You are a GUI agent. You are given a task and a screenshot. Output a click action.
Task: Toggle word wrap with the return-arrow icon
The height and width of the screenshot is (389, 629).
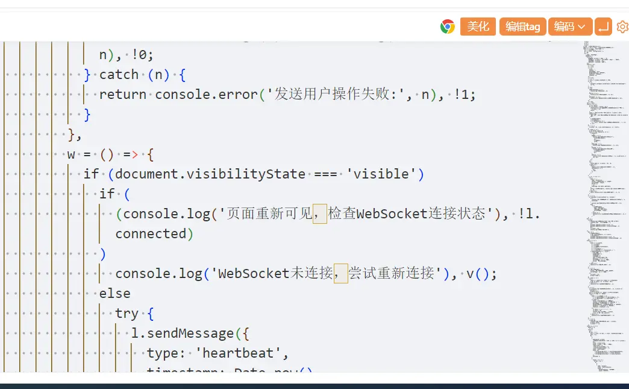[x=603, y=27]
